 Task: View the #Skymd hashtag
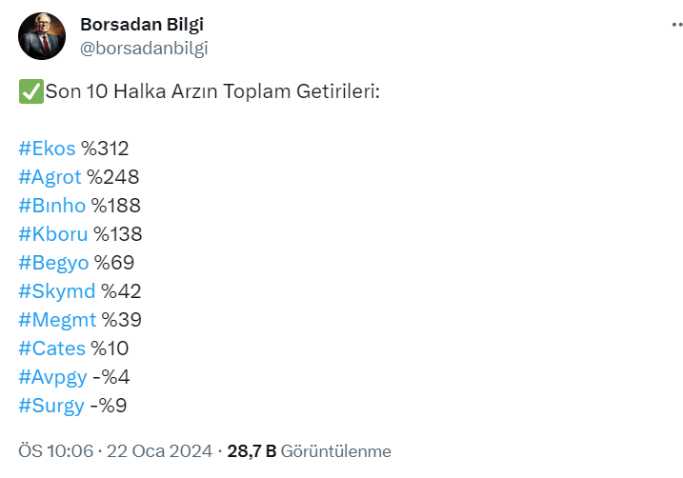pyautogui.click(x=57, y=291)
